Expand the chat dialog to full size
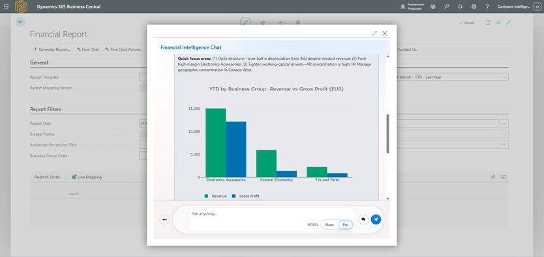Viewport: 544px width, 257px height. coord(374,33)
